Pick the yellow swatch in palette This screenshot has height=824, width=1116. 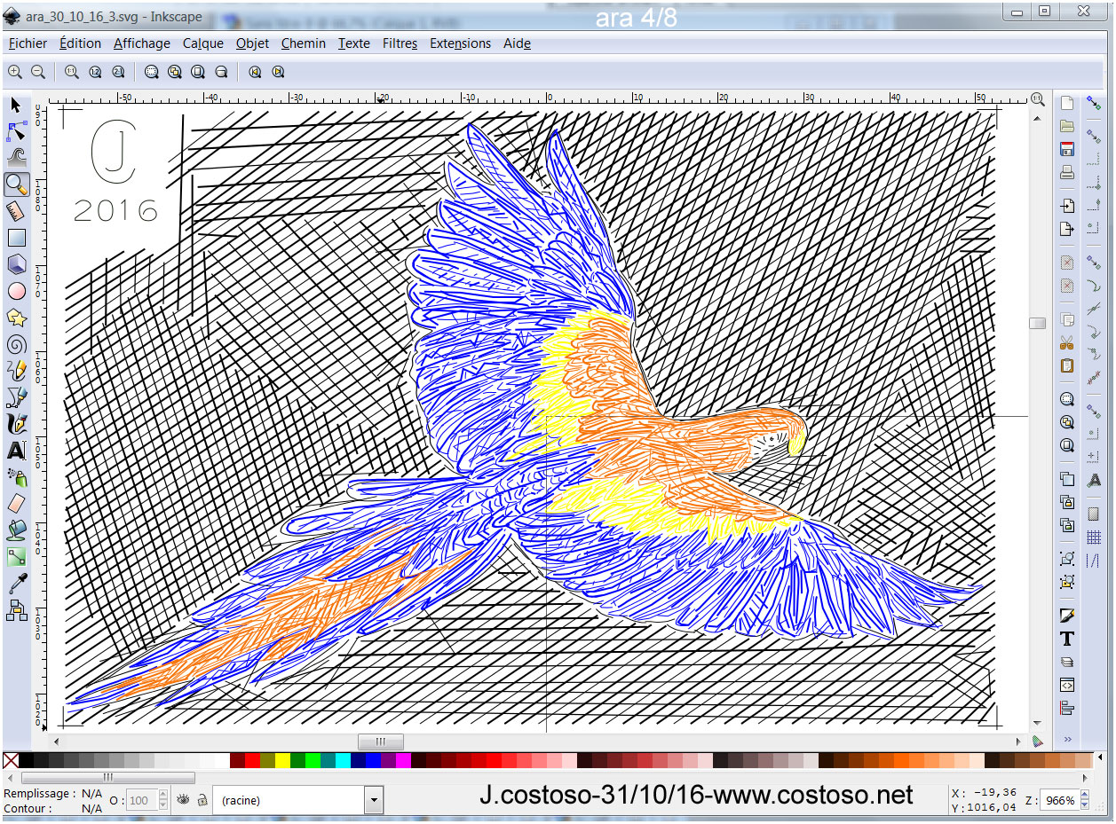281,760
